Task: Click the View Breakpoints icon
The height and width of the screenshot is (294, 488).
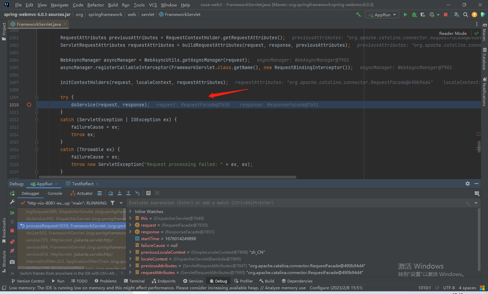Action: (x=12, y=241)
